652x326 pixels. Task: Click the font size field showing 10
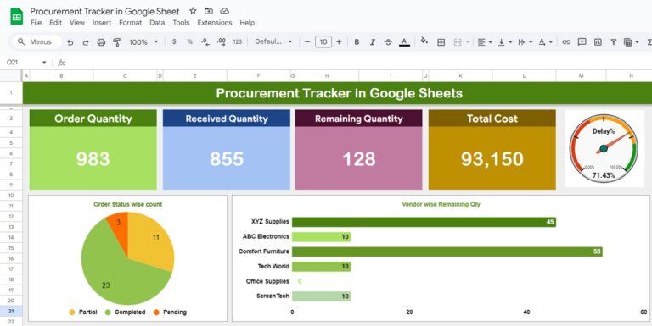pos(323,41)
